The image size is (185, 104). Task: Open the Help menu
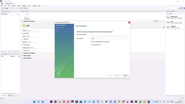pos(39,6)
